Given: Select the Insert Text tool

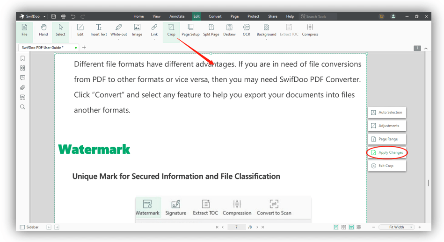Looking at the screenshot, I should tap(99, 30).
